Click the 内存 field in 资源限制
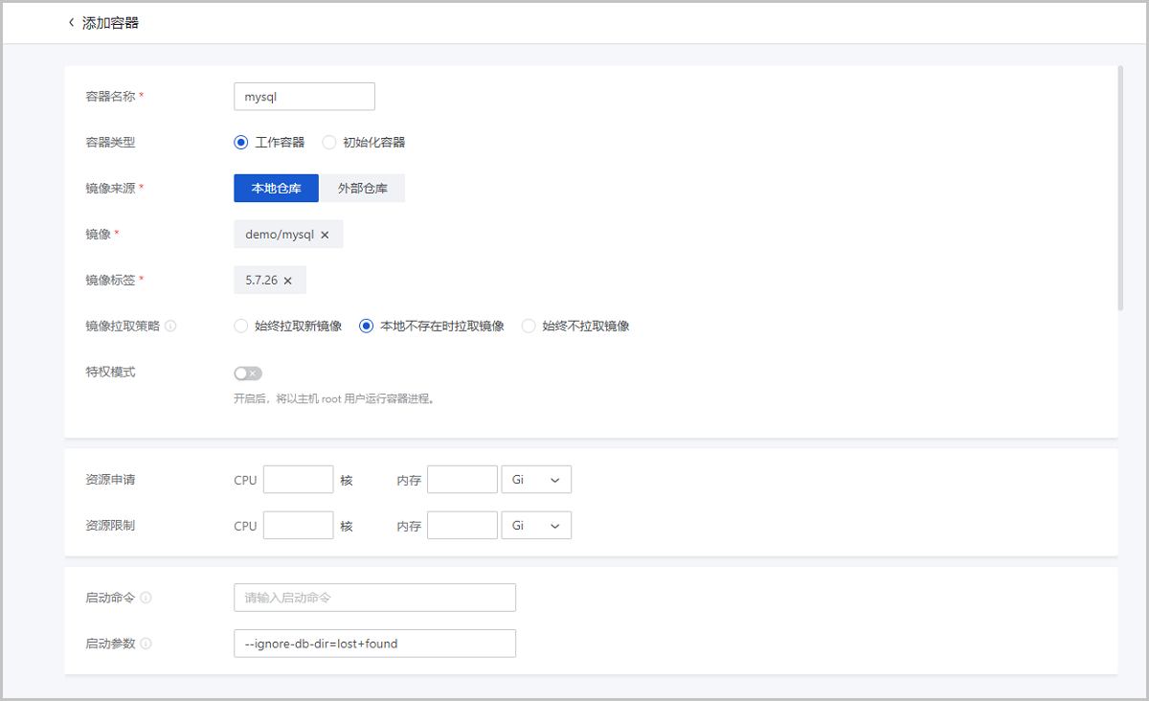The image size is (1149, 701). pos(462,526)
